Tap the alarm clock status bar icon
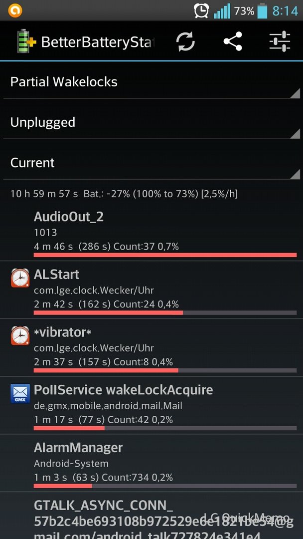Image resolution: width=303 pixels, height=539 pixels. pyautogui.click(x=201, y=10)
